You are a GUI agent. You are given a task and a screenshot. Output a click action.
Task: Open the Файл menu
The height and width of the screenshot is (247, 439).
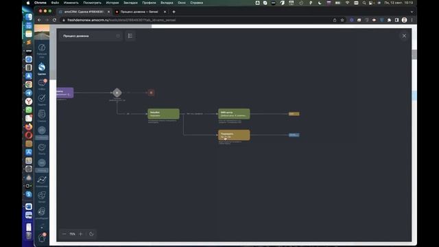tap(55, 3)
